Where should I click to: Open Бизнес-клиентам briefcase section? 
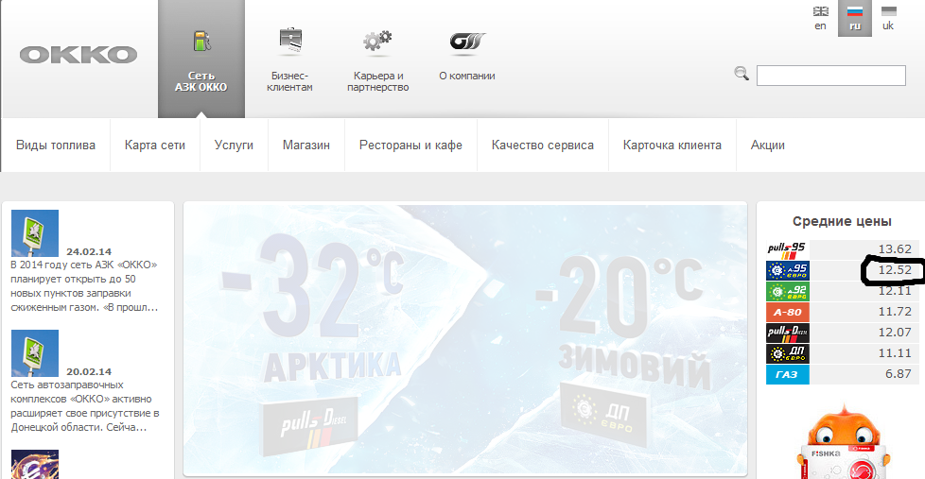290,59
